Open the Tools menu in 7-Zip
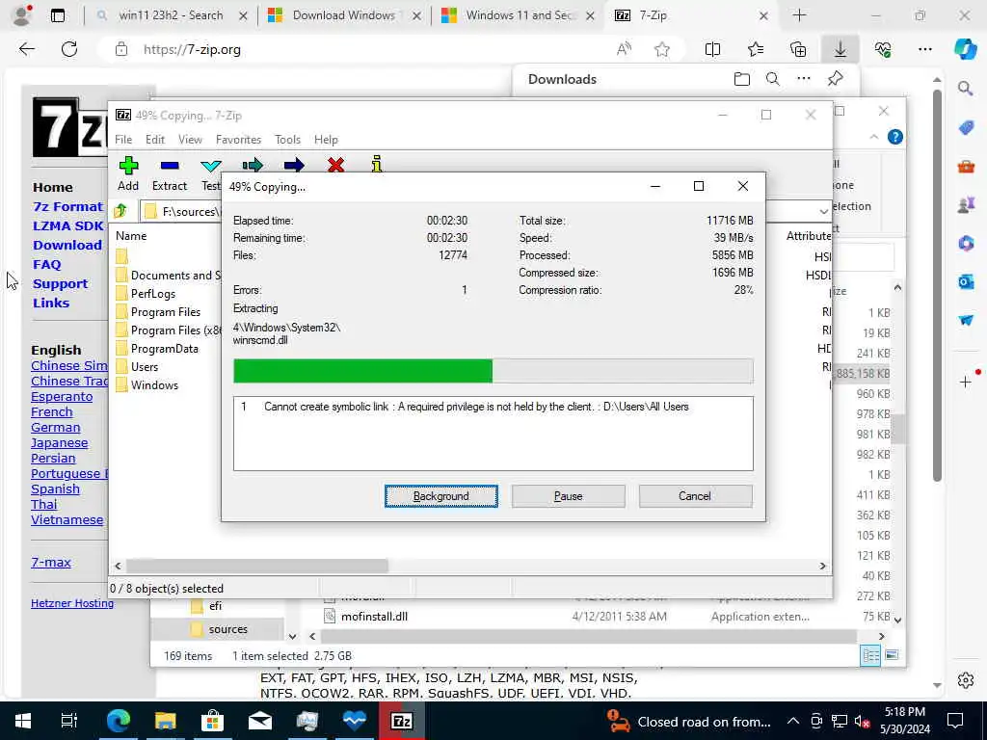987x740 pixels. (x=287, y=140)
